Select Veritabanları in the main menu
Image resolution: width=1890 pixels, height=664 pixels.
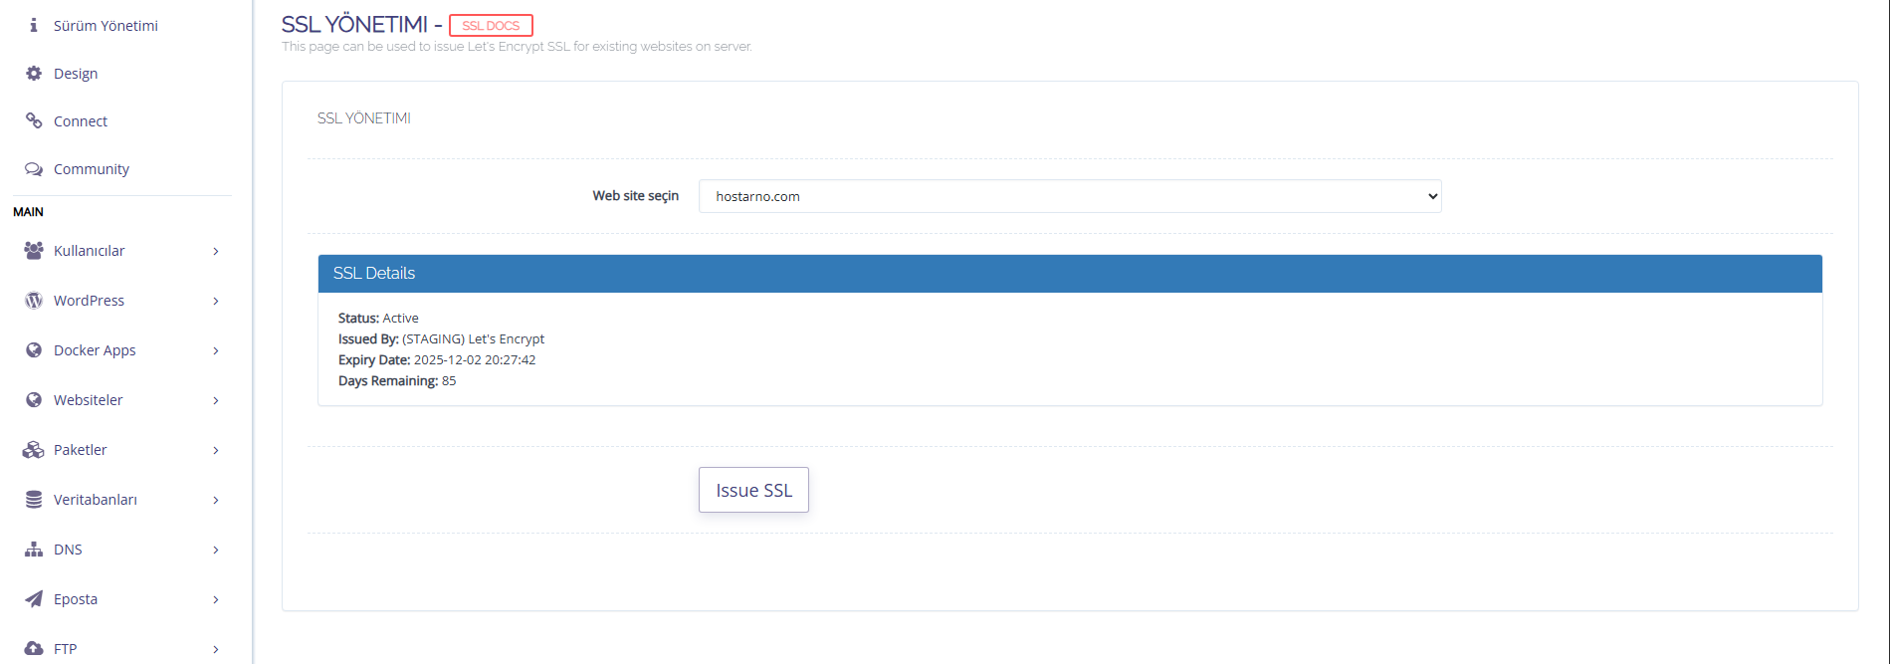tap(96, 500)
